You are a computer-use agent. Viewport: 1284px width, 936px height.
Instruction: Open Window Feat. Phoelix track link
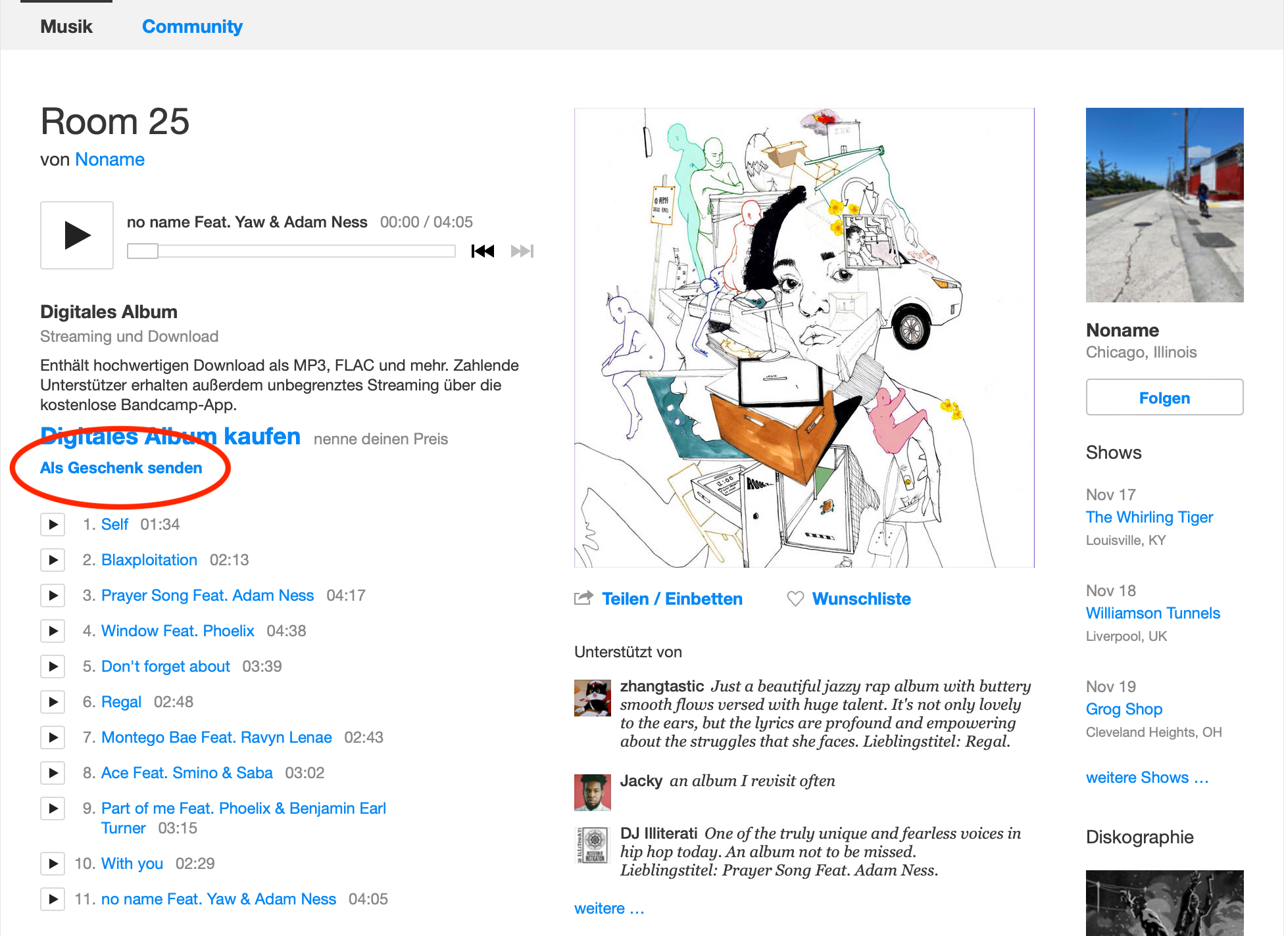pyautogui.click(x=178, y=631)
